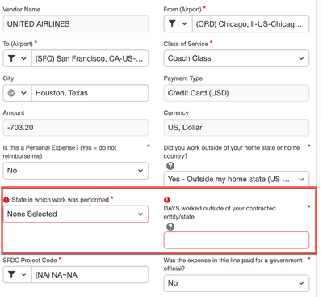Click the Class of Service label
This screenshot has height=297, width=323.
pos(186,44)
